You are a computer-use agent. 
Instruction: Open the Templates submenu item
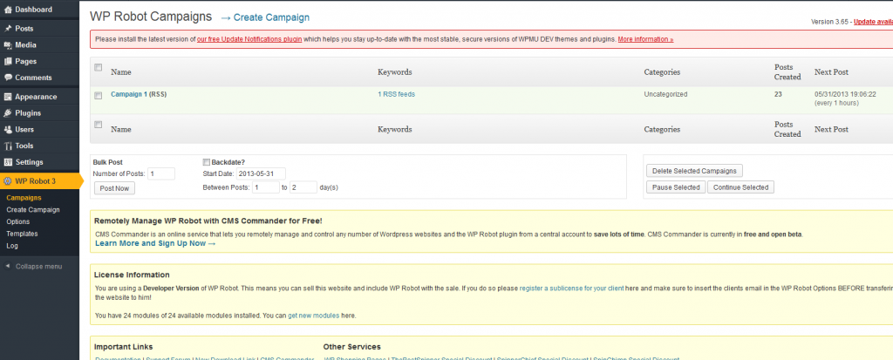point(22,234)
